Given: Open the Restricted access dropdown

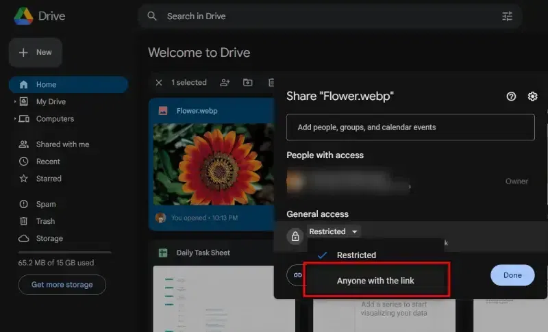Looking at the screenshot, I should click(334, 231).
